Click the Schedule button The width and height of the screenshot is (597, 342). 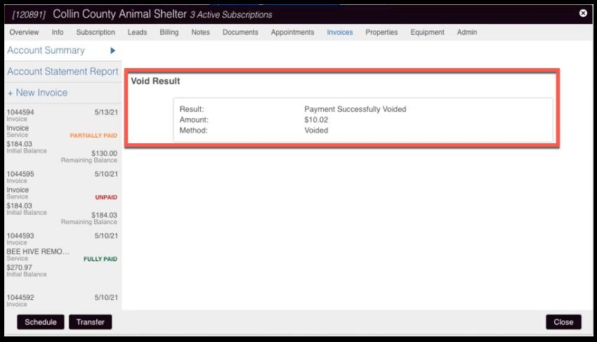click(x=41, y=322)
